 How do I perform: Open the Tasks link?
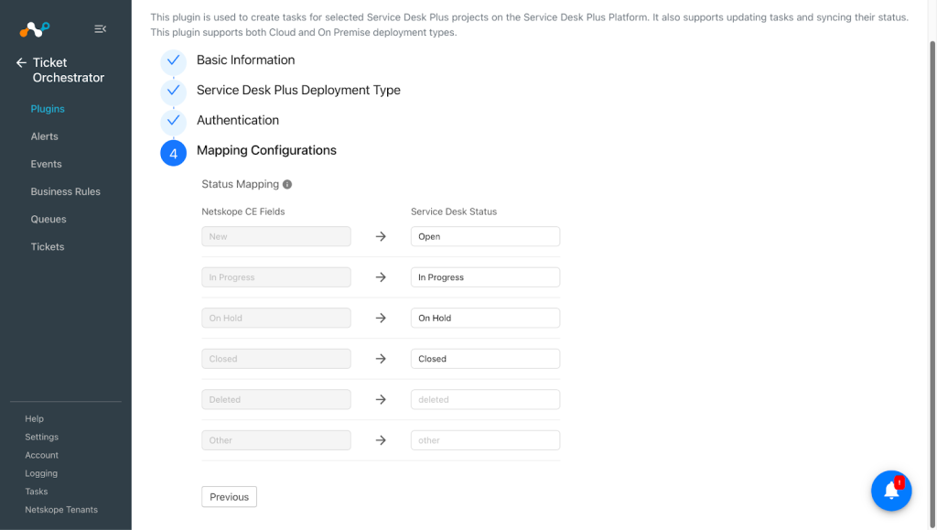click(37, 492)
